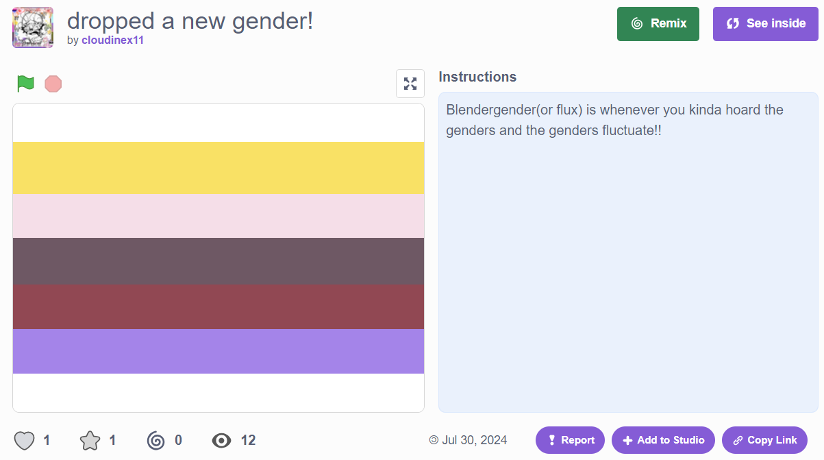824x460 pixels.
Task: Open the author's profile avatar thumbnail
Action: coord(33,27)
